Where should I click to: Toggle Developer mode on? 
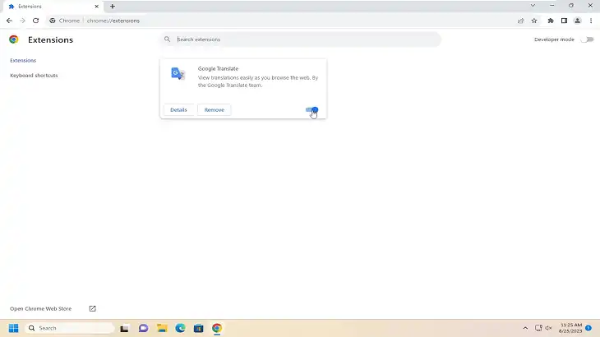coord(587,39)
